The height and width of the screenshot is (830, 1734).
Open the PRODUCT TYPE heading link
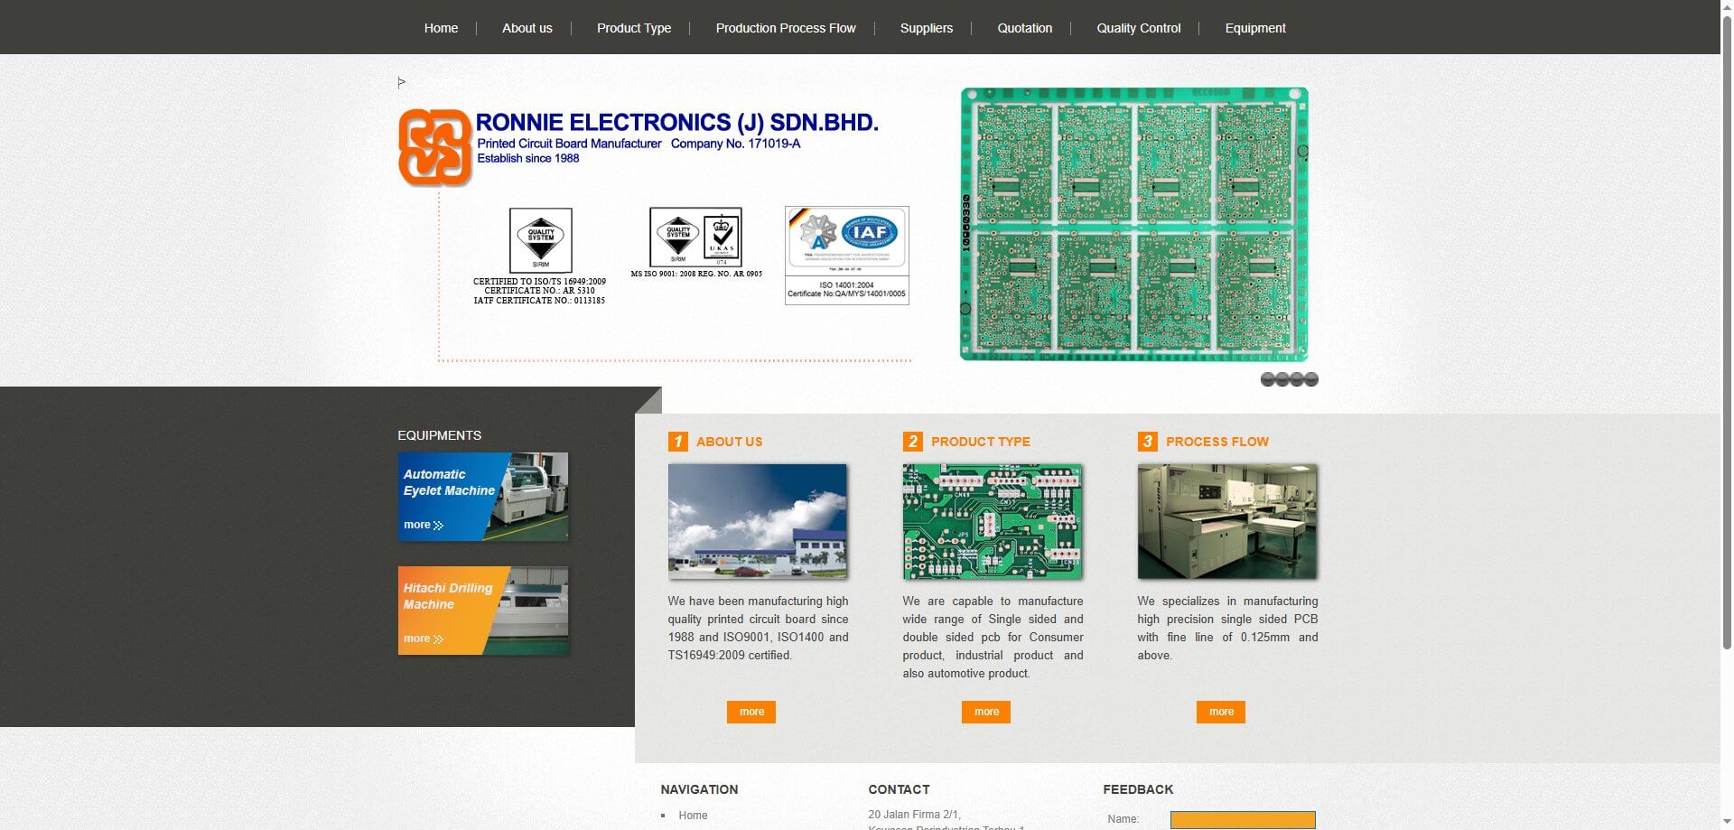(980, 442)
